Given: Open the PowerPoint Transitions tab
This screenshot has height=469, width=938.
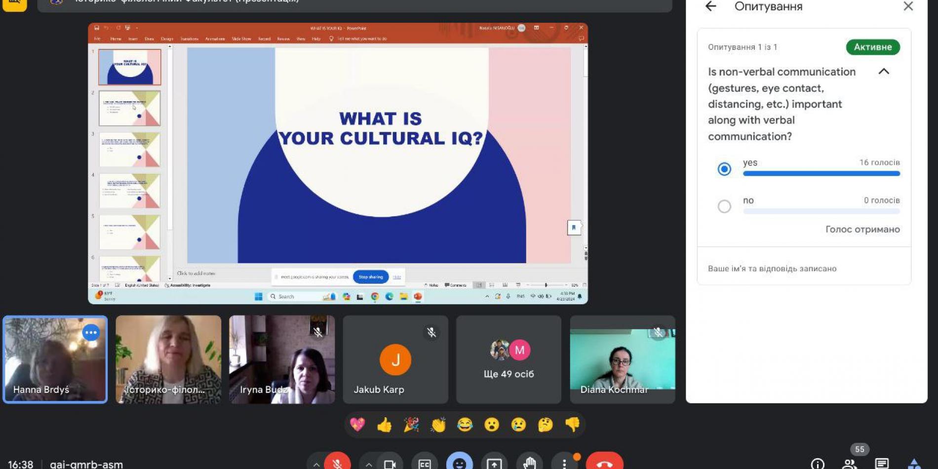Looking at the screenshot, I should click(189, 39).
